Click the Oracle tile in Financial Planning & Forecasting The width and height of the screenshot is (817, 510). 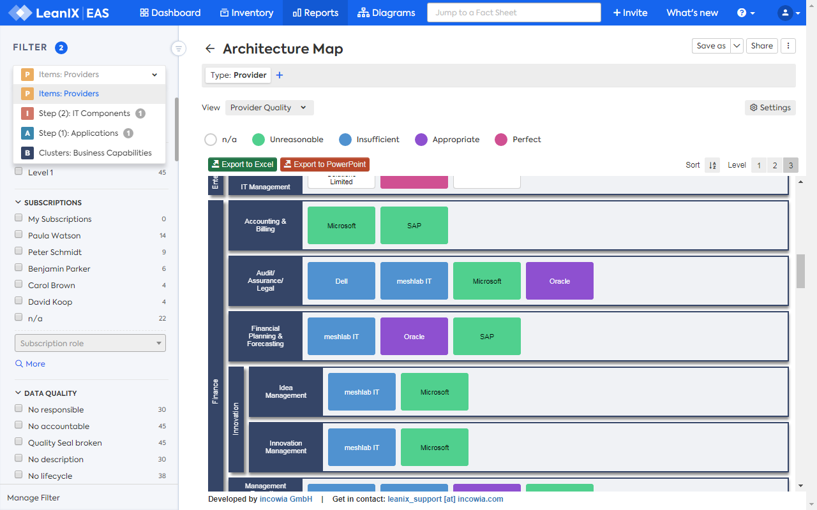click(x=414, y=337)
